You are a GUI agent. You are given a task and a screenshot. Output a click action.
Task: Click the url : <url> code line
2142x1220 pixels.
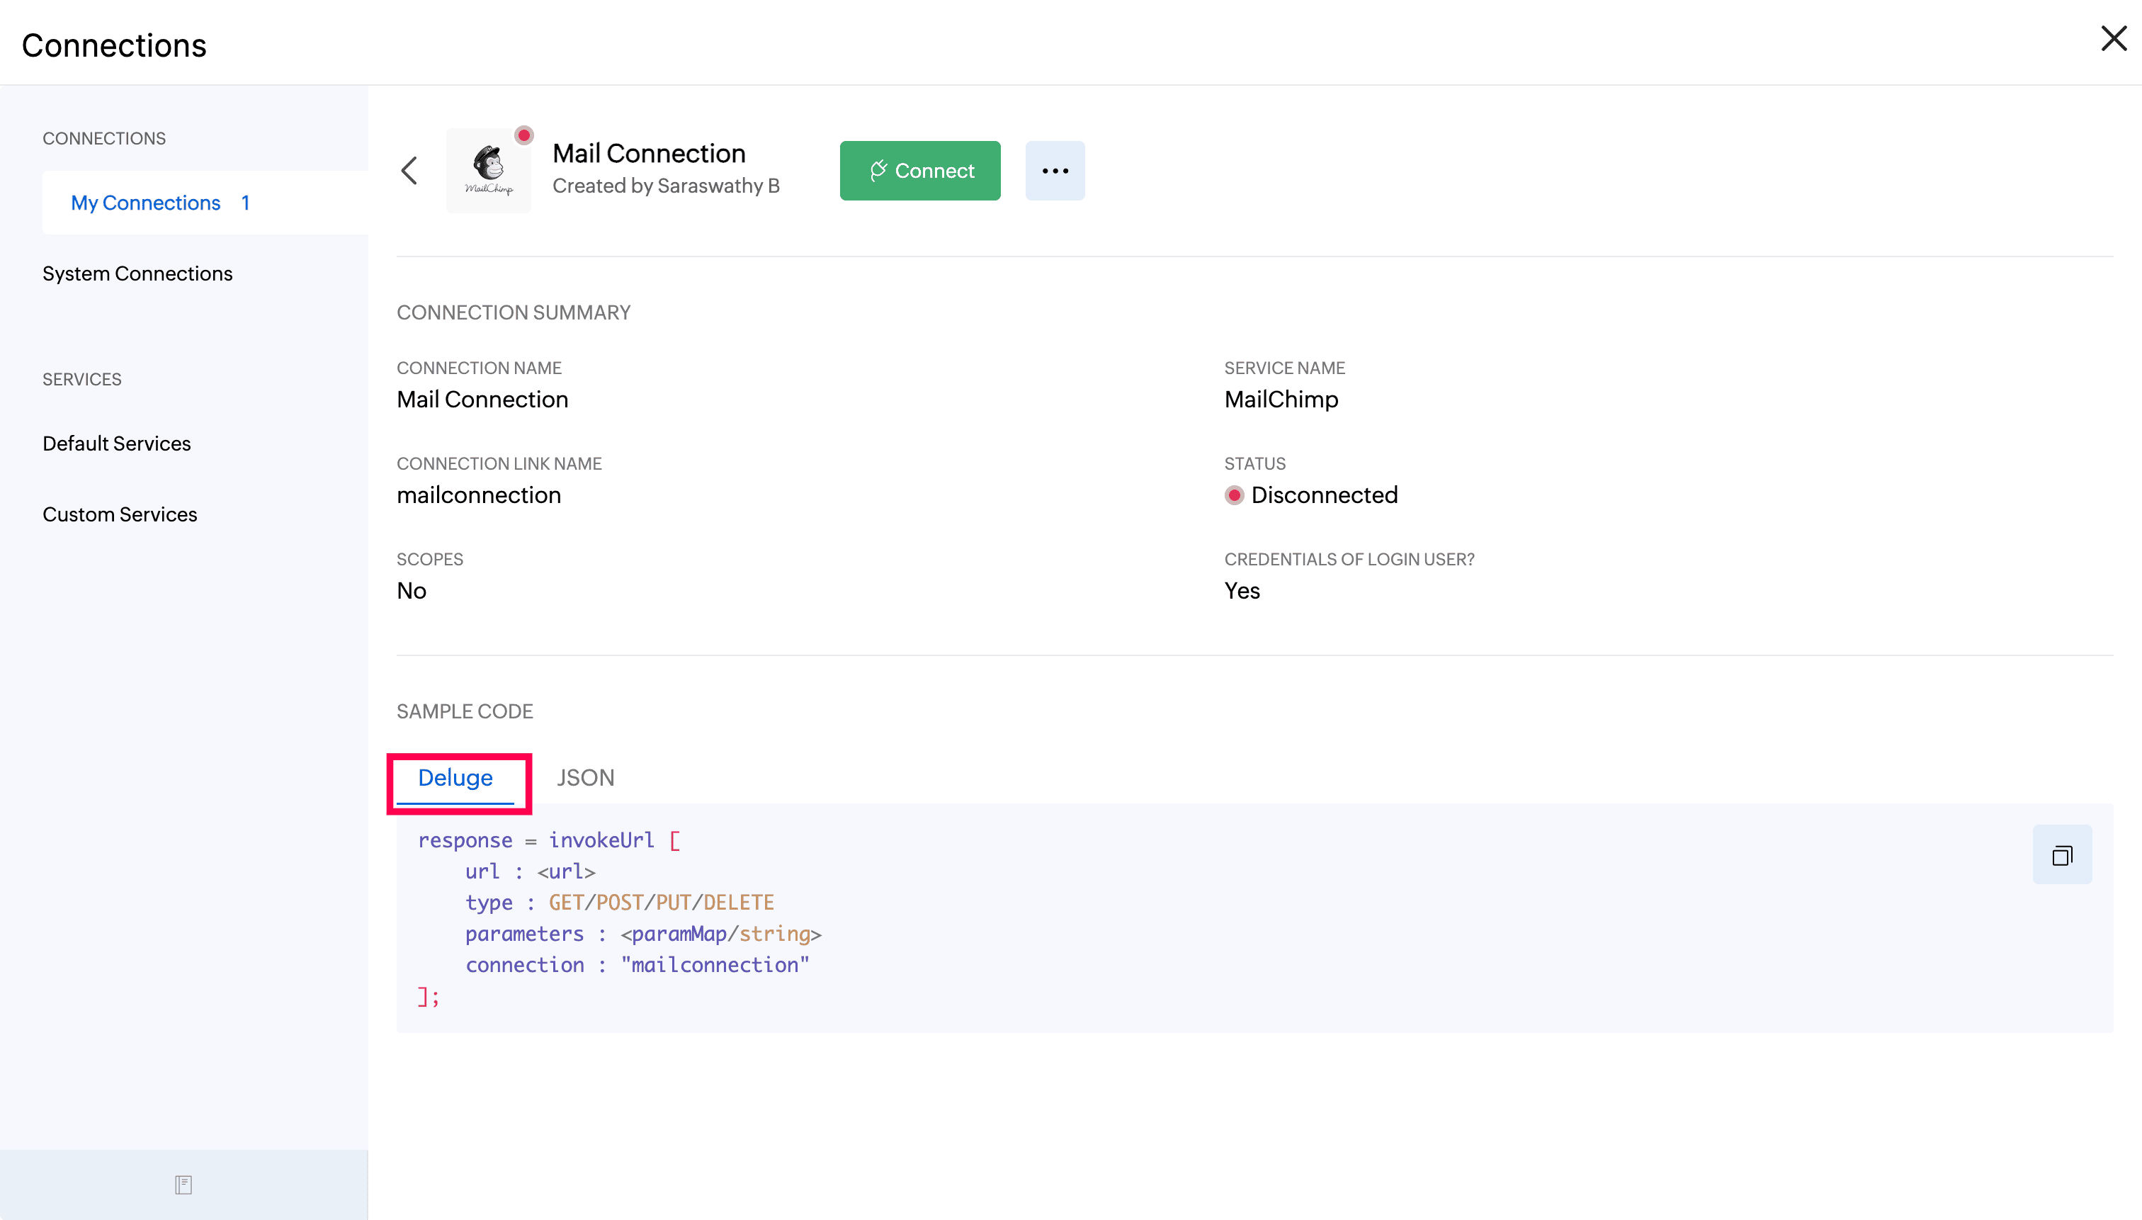(x=531, y=871)
